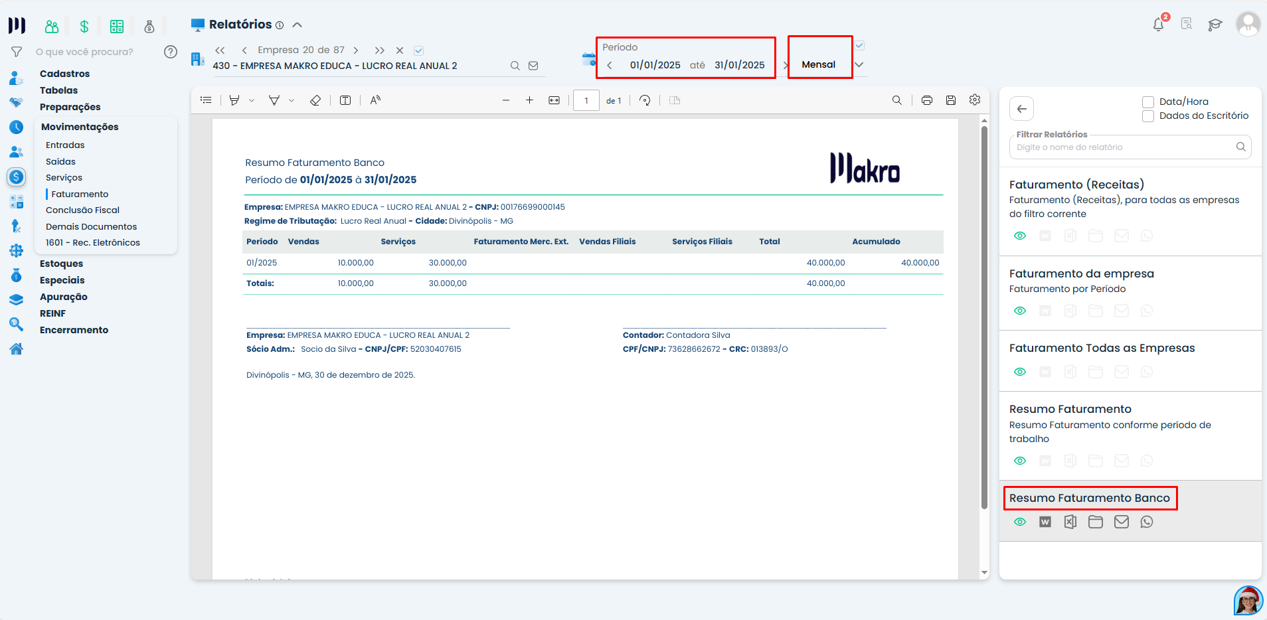This screenshot has height=620, width=1267.
Task: Send Resumo Faturamento Banco by email
Action: click(x=1122, y=522)
